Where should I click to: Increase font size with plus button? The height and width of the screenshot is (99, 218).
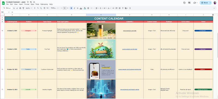[68, 8]
